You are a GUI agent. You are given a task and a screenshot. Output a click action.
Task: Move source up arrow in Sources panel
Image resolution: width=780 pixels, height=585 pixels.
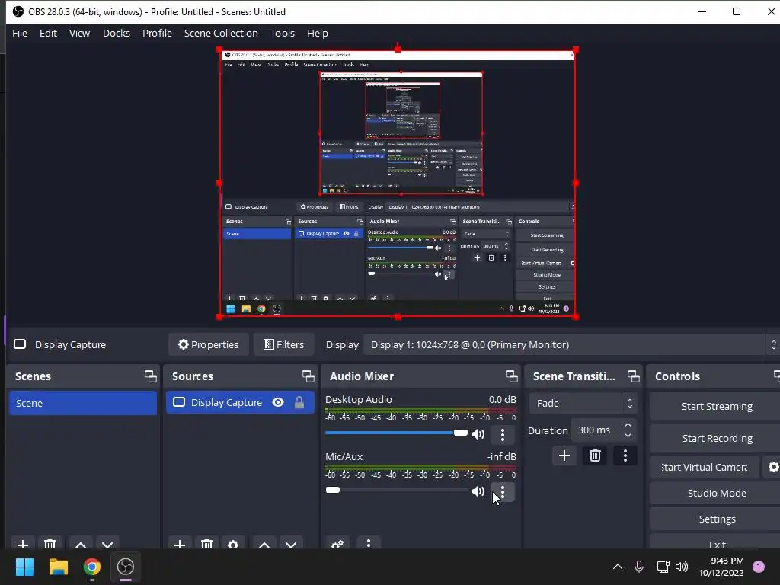pos(264,544)
